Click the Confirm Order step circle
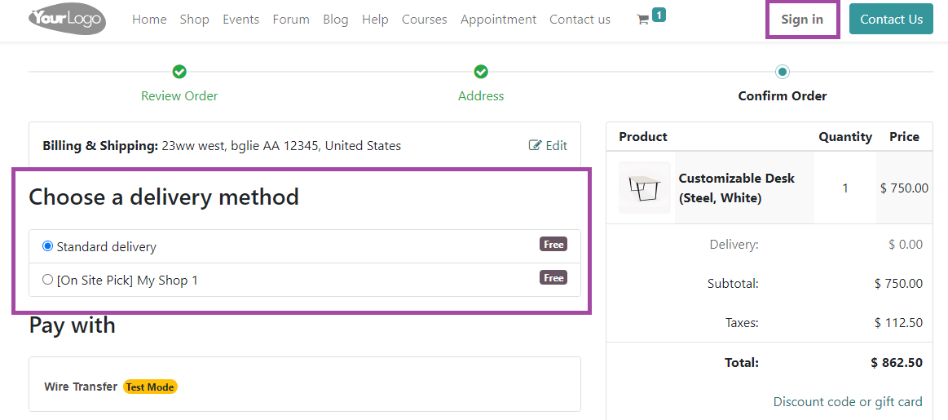The image size is (948, 420). (783, 72)
